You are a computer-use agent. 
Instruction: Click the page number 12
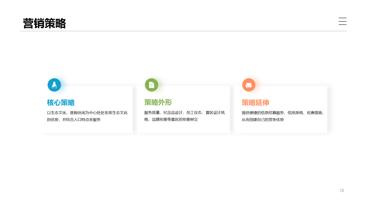coord(342,191)
